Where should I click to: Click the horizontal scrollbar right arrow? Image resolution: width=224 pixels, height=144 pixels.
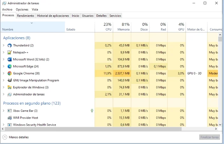pos(216,129)
